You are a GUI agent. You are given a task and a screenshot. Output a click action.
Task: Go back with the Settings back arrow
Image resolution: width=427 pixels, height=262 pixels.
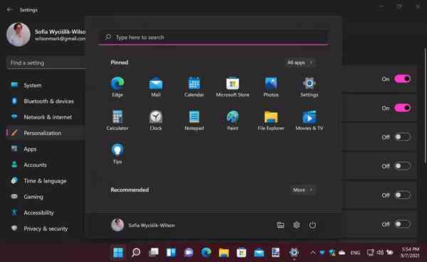(9, 9)
